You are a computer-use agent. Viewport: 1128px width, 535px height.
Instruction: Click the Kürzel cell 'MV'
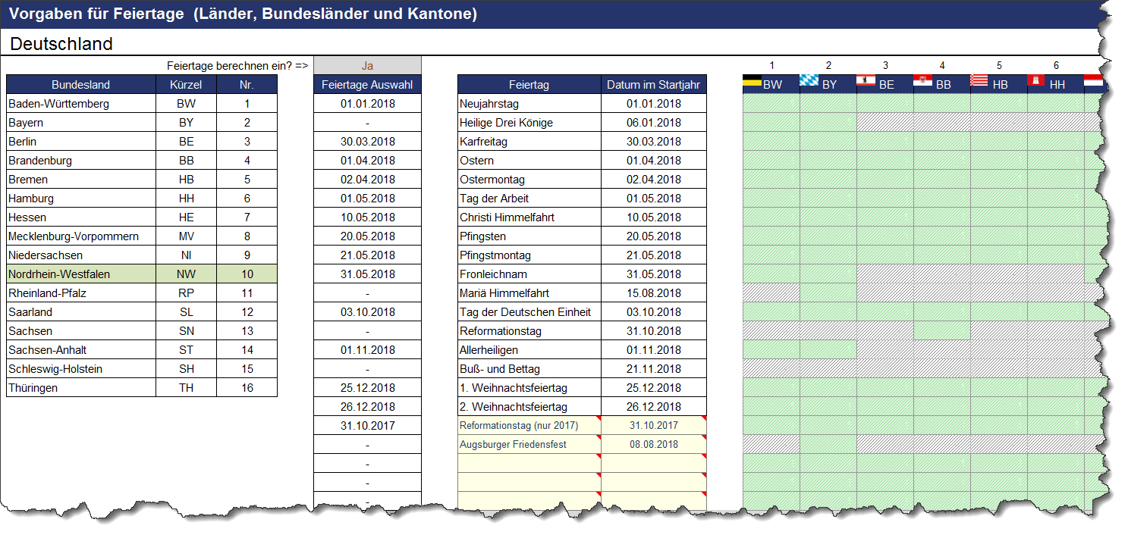[x=187, y=236]
